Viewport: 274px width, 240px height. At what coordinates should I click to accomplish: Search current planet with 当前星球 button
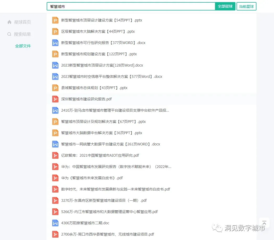pos(246,7)
